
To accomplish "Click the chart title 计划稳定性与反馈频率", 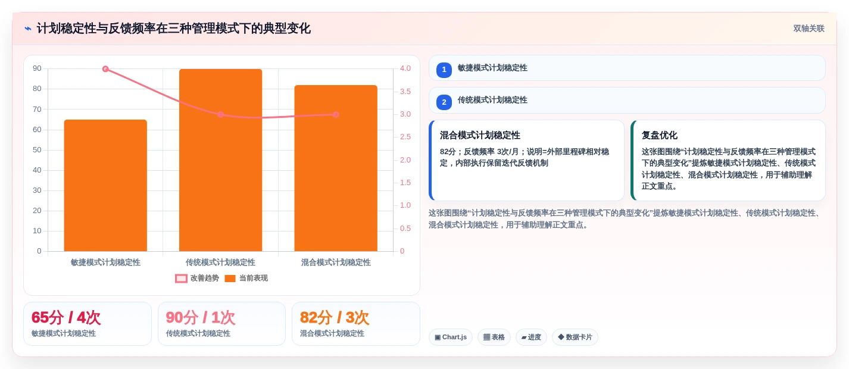I will coord(173,29).
